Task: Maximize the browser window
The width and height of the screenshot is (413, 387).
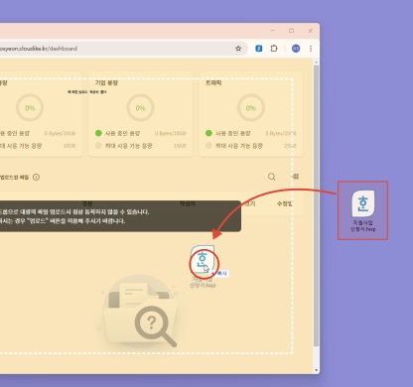Action: pyautogui.click(x=291, y=31)
